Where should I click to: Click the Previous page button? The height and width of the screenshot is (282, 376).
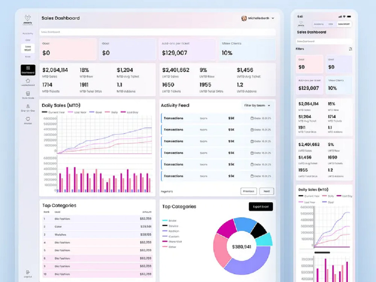click(249, 191)
